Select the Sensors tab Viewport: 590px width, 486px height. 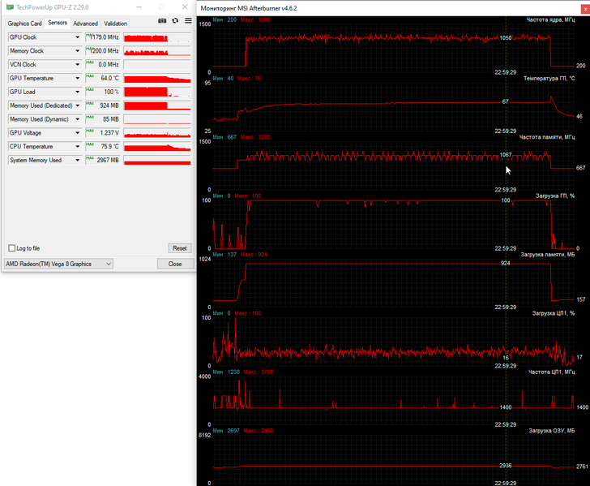pos(58,23)
